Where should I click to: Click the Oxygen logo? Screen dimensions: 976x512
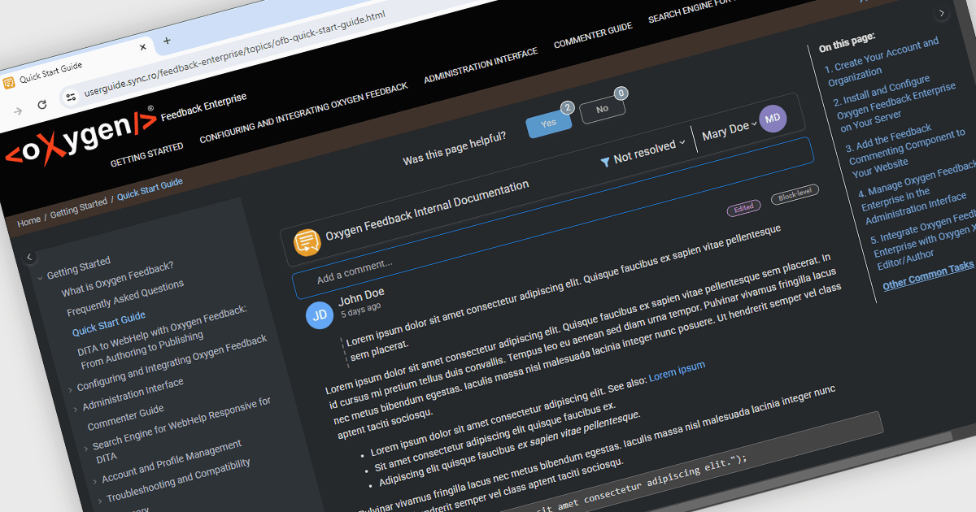point(81,138)
